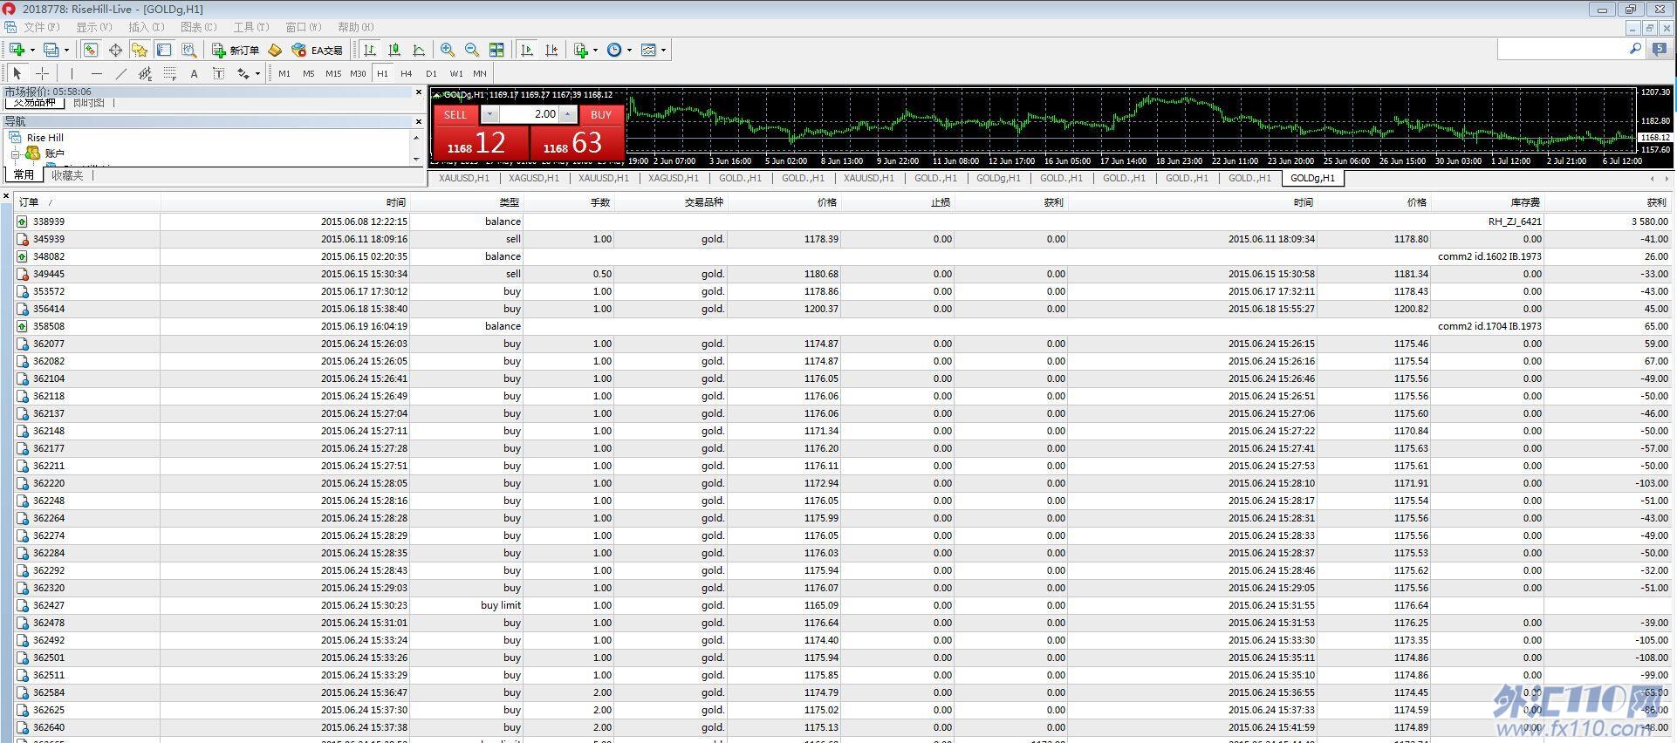This screenshot has height=743, width=1677.
Task: Open MetaEditor via the yellow book icon
Action: pos(275,50)
